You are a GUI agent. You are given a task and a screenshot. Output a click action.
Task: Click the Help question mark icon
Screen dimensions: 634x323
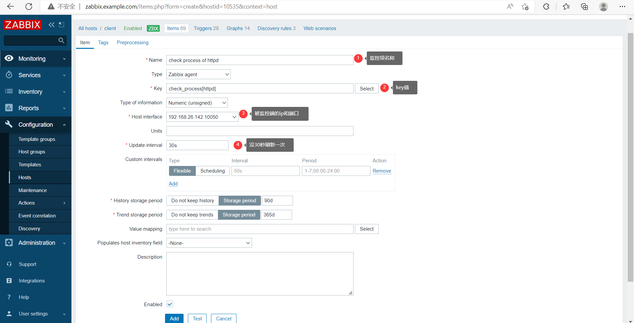pos(9,297)
